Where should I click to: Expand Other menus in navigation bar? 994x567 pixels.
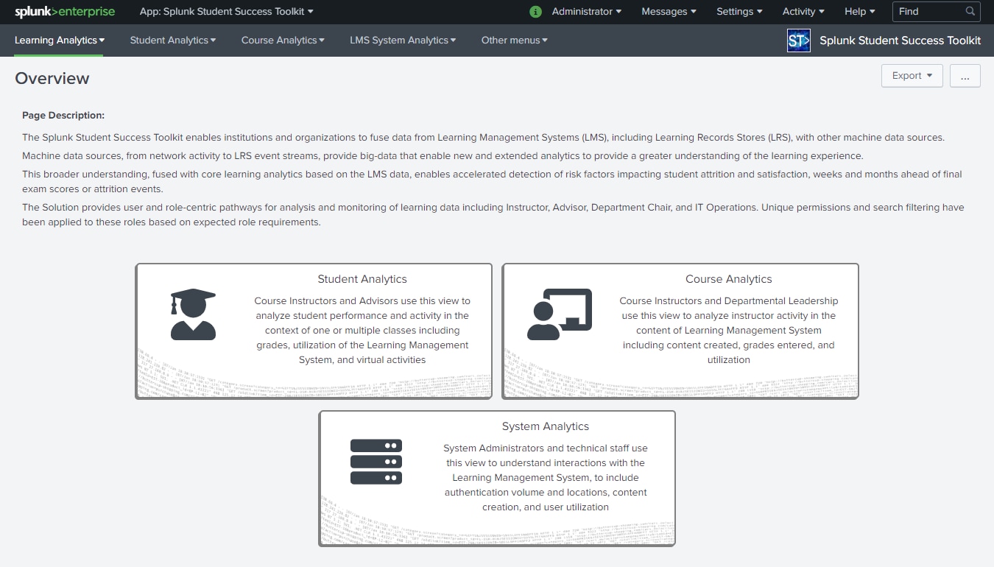click(514, 40)
